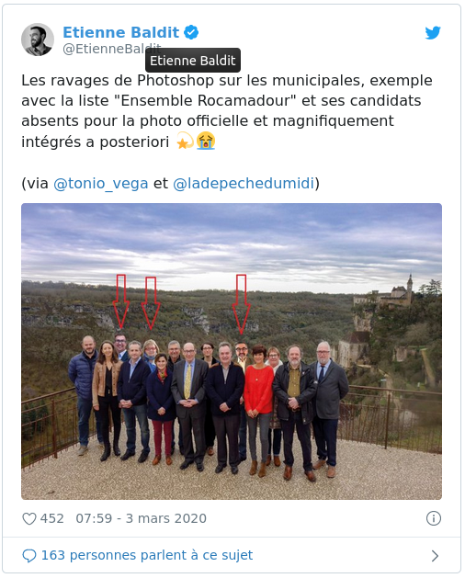465x578 pixels.
Task: Open '163 personnes parlent à ce sujet' link
Action: point(147,555)
